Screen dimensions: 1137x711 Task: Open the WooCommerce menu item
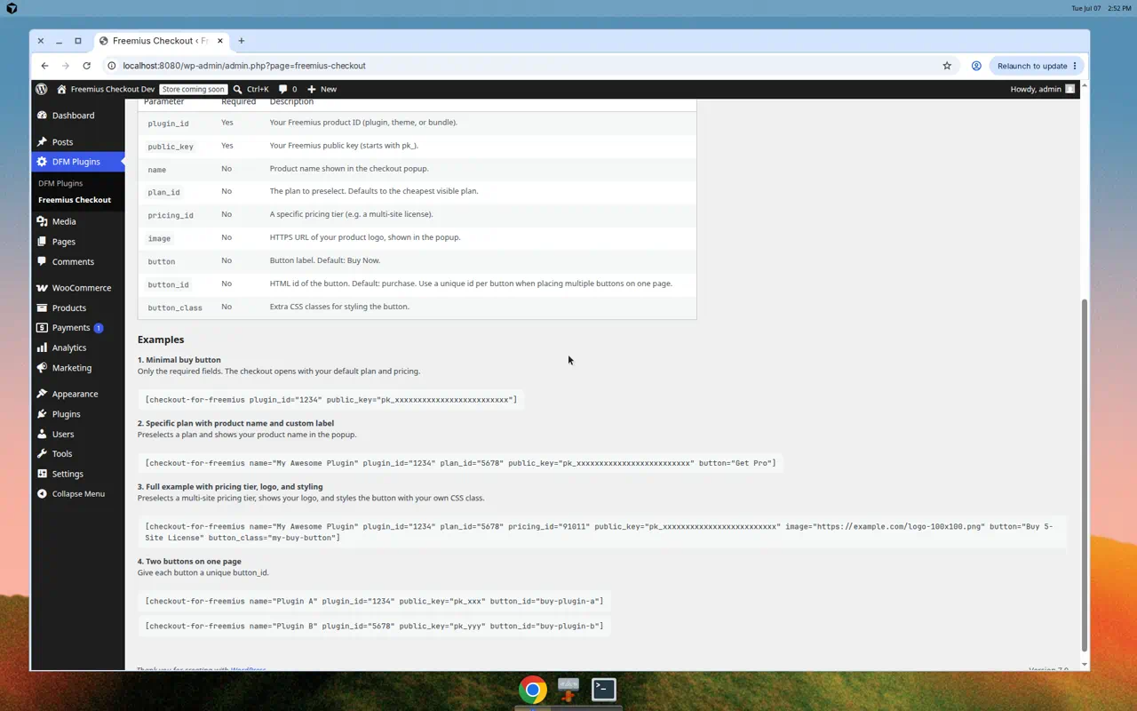(82, 288)
